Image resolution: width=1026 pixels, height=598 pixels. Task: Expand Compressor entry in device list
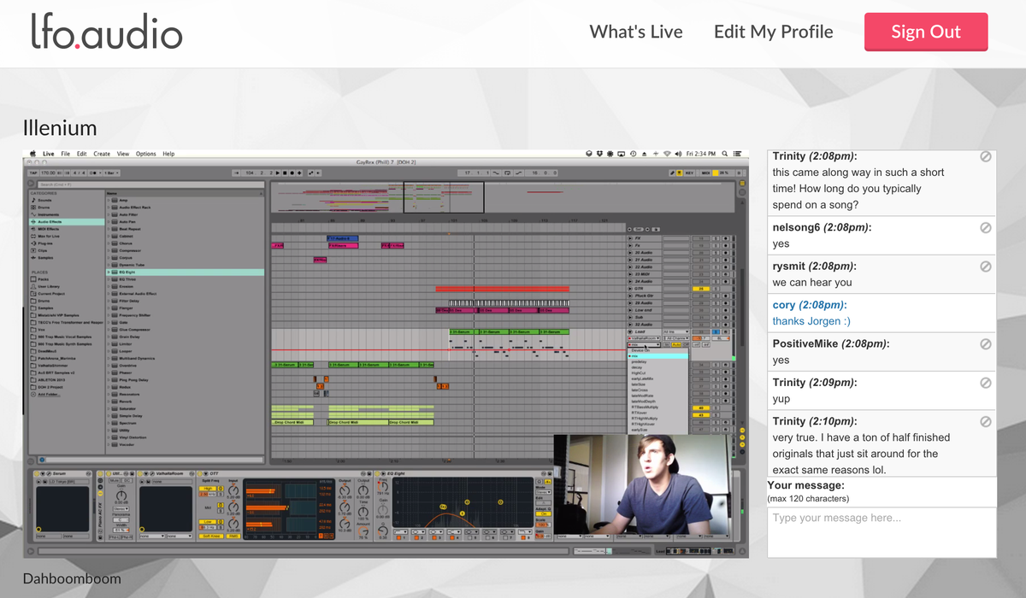pyautogui.click(x=109, y=250)
